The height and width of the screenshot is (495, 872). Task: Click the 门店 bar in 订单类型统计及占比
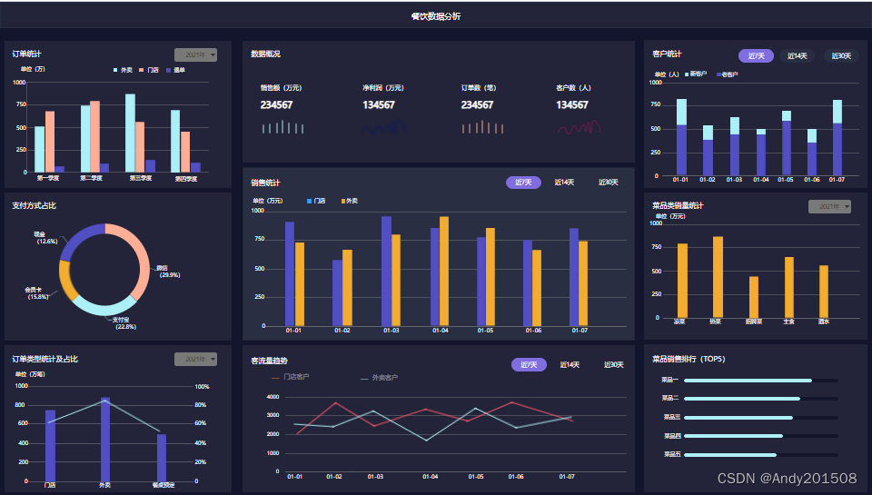(50, 446)
